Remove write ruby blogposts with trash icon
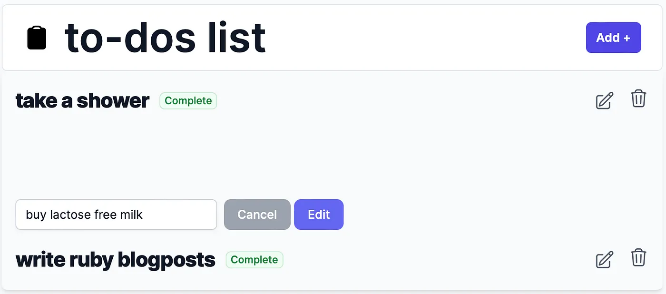 tap(638, 257)
